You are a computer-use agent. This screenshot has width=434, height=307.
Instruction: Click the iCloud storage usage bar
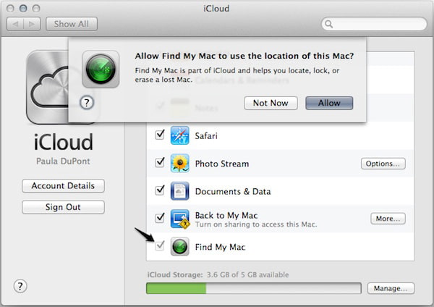253,288
